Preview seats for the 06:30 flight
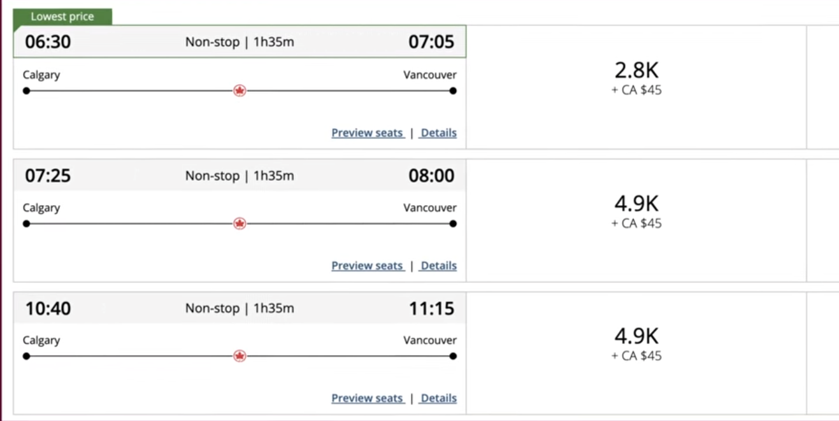Viewport: 839px width, 421px height. coord(368,133)
